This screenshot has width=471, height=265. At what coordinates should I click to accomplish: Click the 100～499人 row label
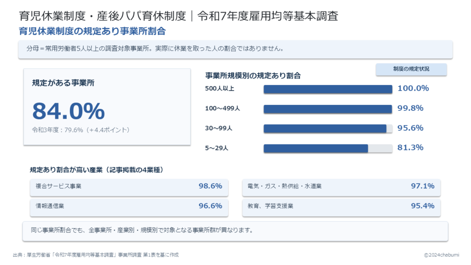[x=223, y=109]
